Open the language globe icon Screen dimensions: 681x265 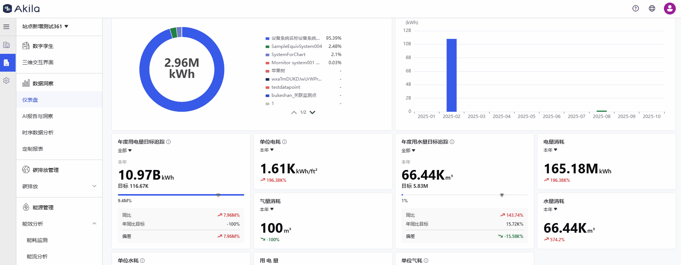652,9
